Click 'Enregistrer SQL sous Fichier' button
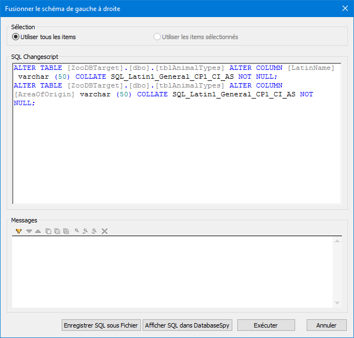This screenshot has width=354, height=338. pyautogui.click(x=101, y=325)
